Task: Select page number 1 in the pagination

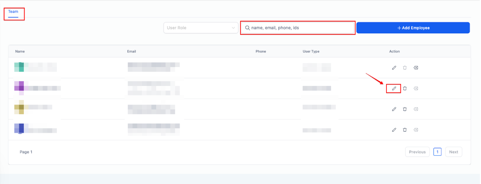Action: point(437,152)
